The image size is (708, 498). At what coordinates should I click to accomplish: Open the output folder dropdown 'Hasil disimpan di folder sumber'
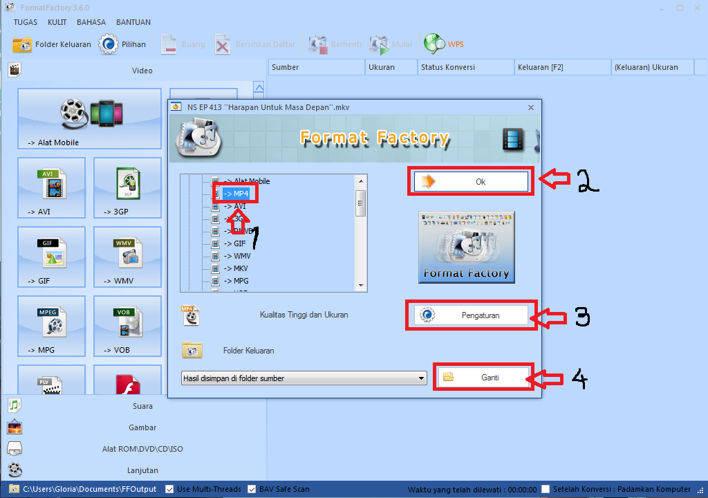[304, 378]
